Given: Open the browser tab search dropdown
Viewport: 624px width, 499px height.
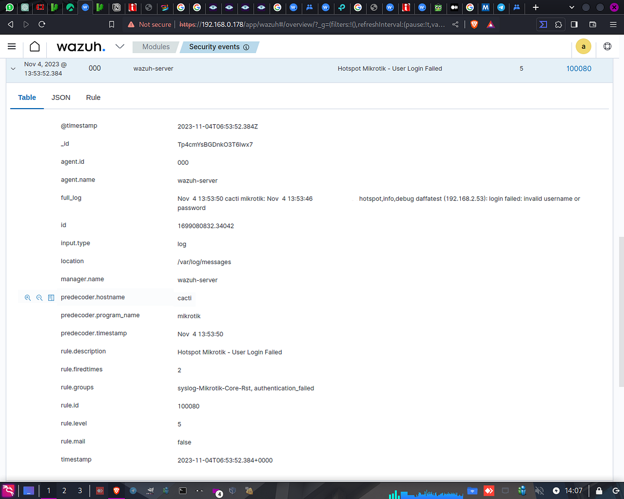Looking at the screenshot, I should click(571, 7).
